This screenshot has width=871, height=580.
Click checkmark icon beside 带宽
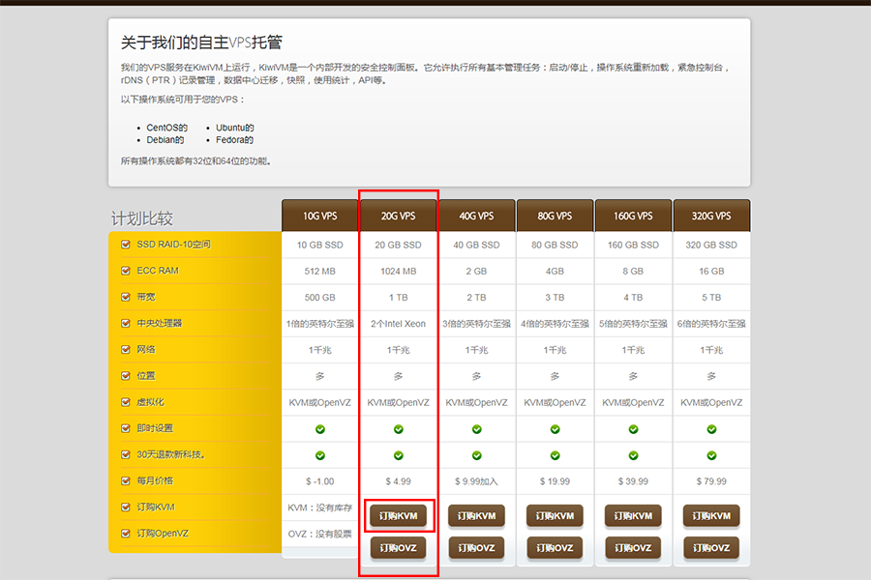[126, 297]
